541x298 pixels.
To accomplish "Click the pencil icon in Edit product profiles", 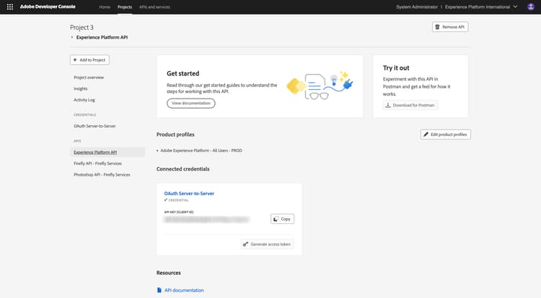I will click(x=426, y=135).
